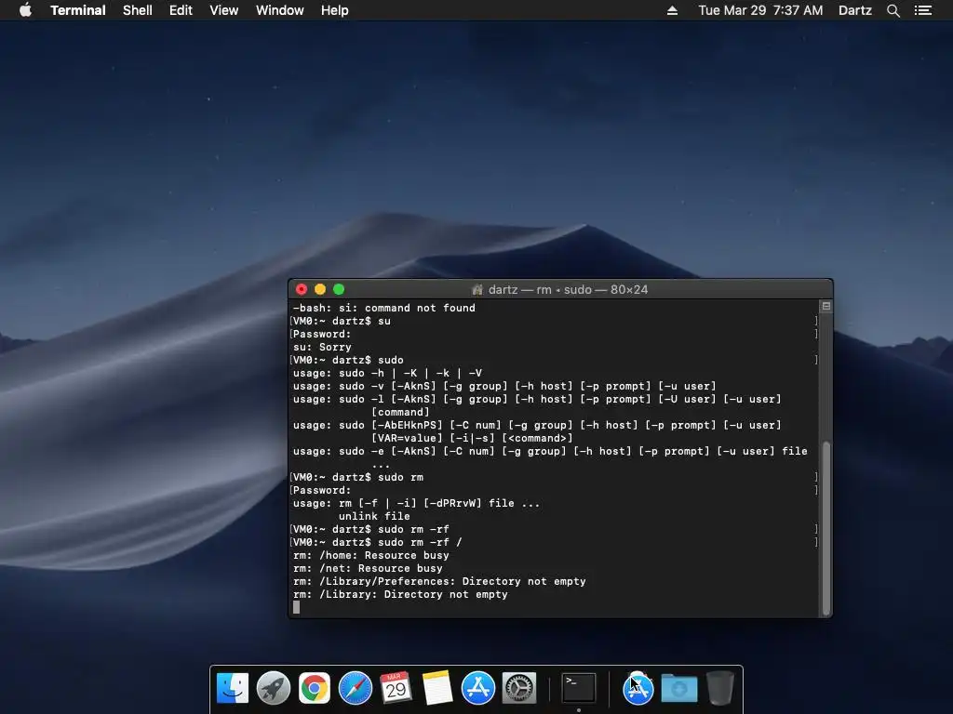Screen dimensions: 953x714
Task: Click the home icon in Terminal title bar
Action: tap(477, 290)
